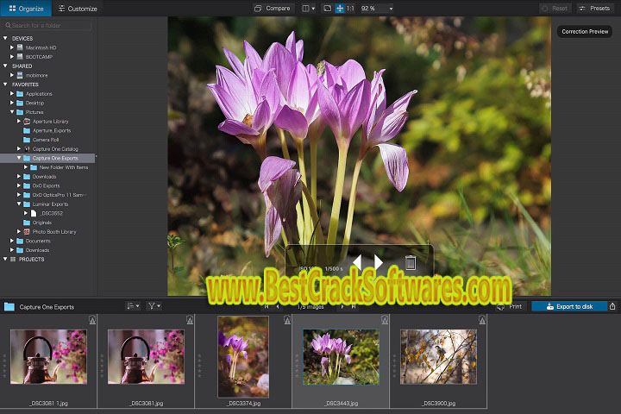
Task: Toggle the Correction Preview button
Action: coord(585,32)
